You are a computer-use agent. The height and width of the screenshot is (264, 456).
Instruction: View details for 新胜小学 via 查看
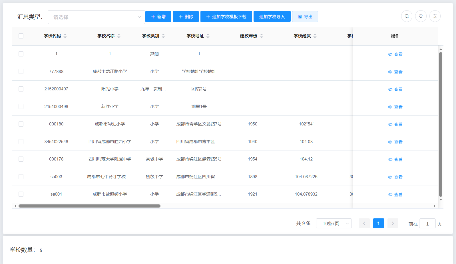[395, 107]
